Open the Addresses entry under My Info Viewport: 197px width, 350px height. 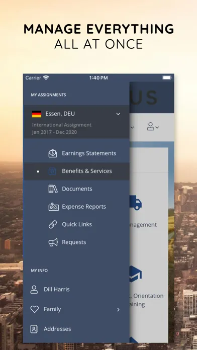(76, 329)
